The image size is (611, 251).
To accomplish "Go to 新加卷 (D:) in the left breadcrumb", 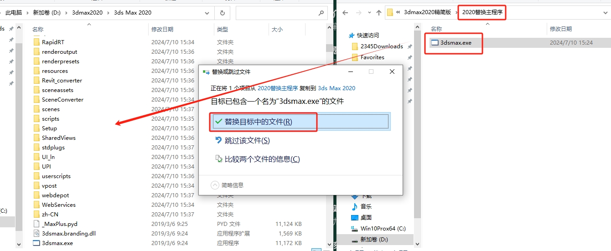I will tap(47, 13).
